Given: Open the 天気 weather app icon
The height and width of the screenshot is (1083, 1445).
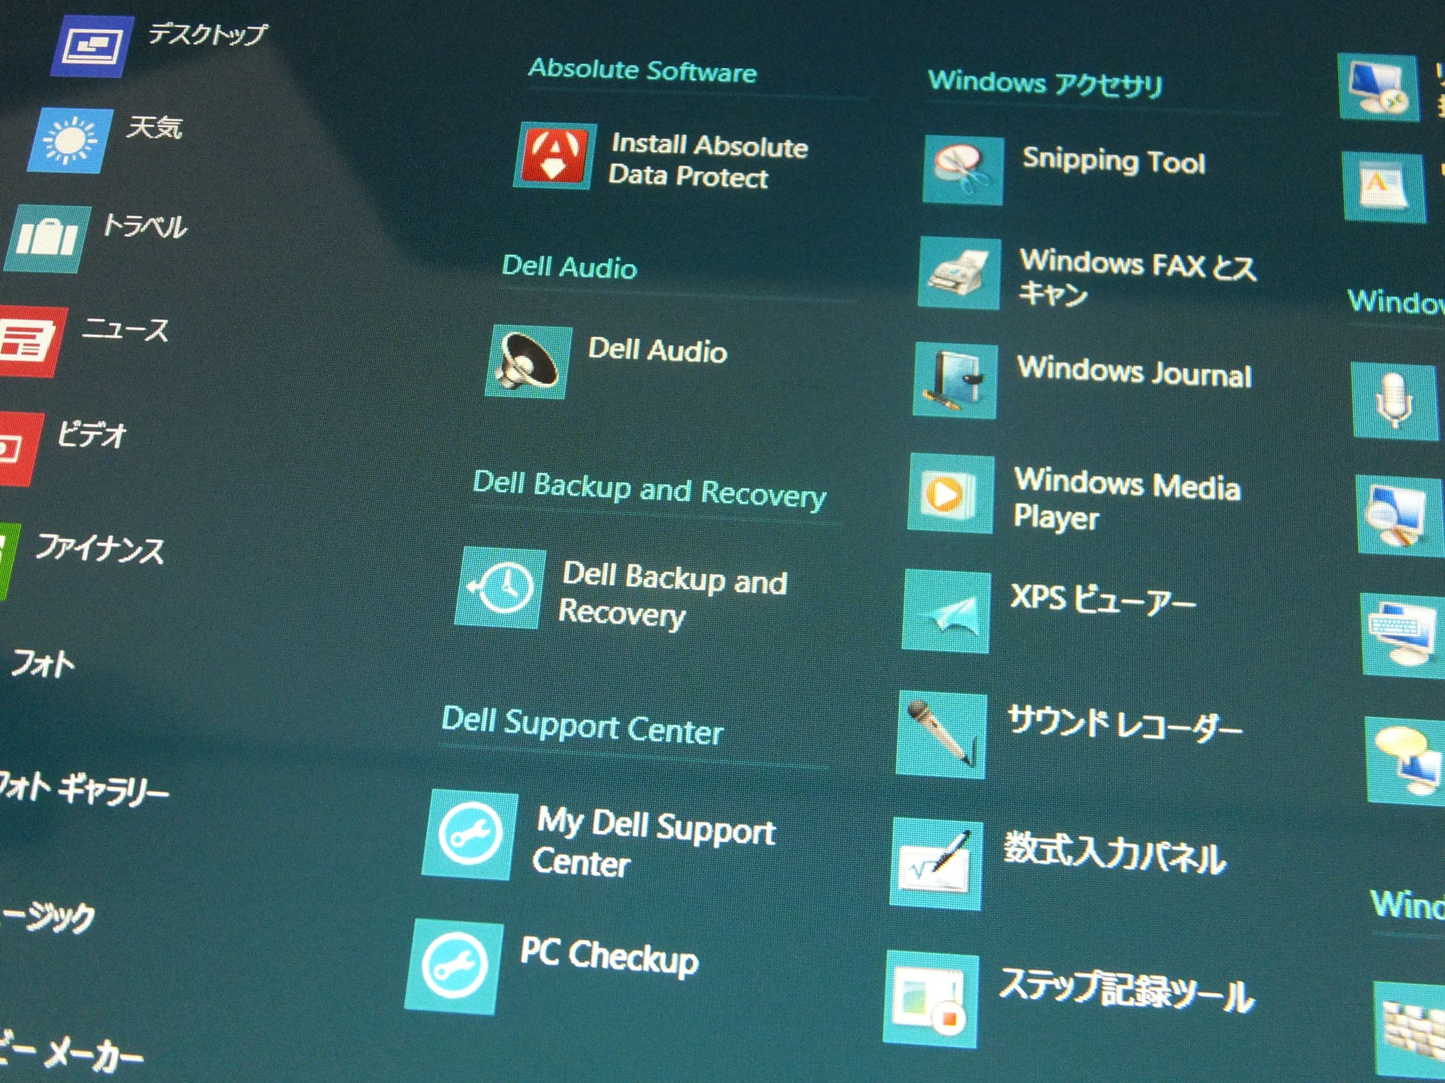Looking at the screenshot, I should pos(70,141).
